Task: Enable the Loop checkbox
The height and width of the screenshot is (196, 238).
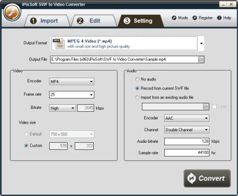Action: [214, 107]
